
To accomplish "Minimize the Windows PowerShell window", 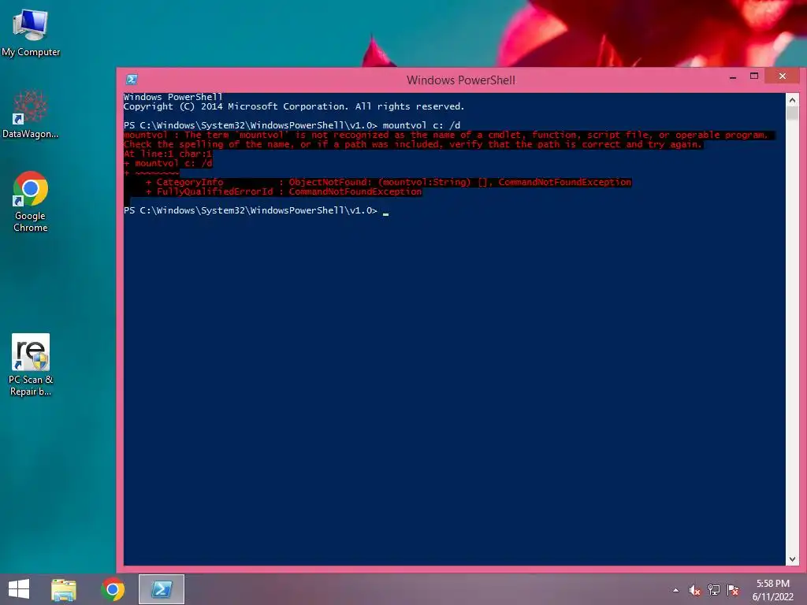I will pos(733,76).
